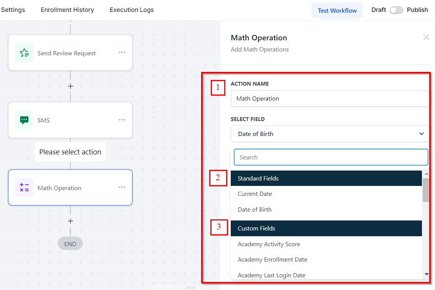The width and height of the screenshot is (435, 290).
Task: Click the Custom Fields group header
Action: point(326,229)
